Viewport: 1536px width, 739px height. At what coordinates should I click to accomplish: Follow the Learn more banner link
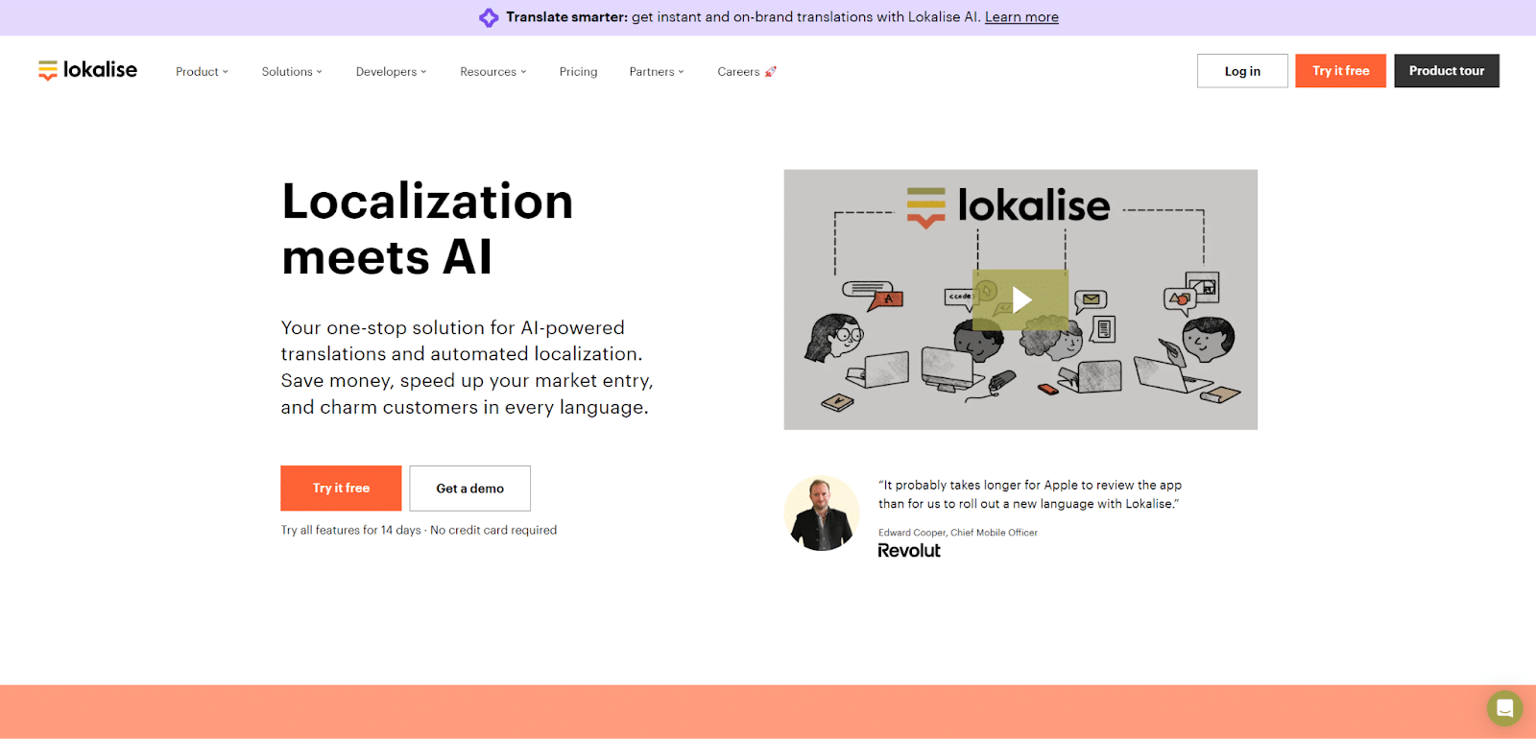1021,17
